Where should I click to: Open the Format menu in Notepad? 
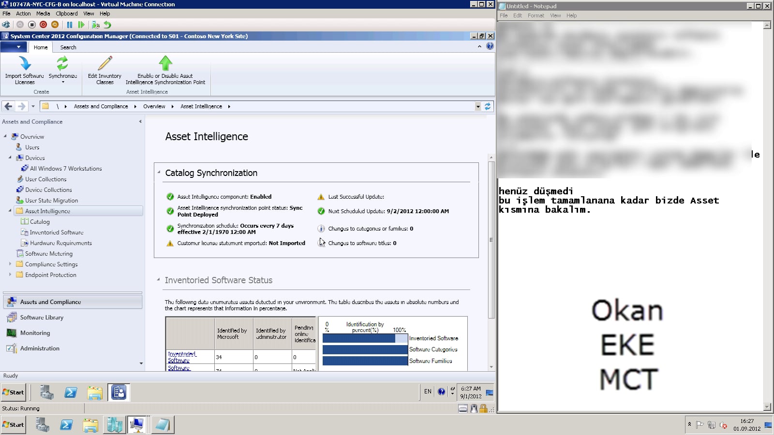click(536, 15)
